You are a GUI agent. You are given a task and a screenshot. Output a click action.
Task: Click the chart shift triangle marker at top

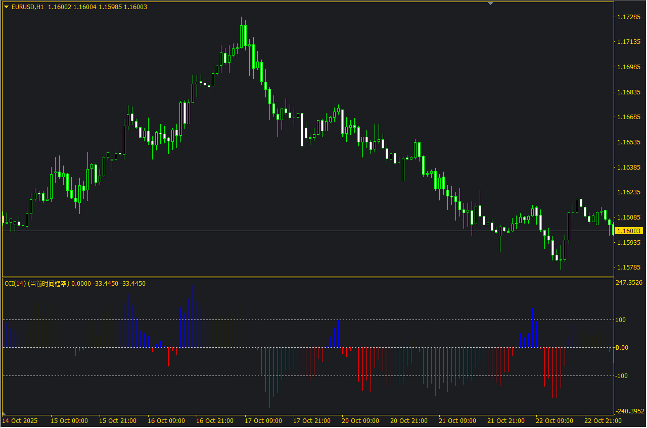[490, 4]
